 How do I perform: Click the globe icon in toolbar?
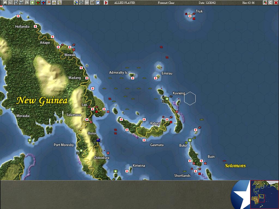(76, 3)
